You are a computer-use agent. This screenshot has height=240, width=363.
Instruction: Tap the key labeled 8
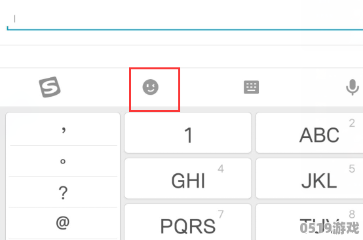pyautogui.click(x=309, y=222)
